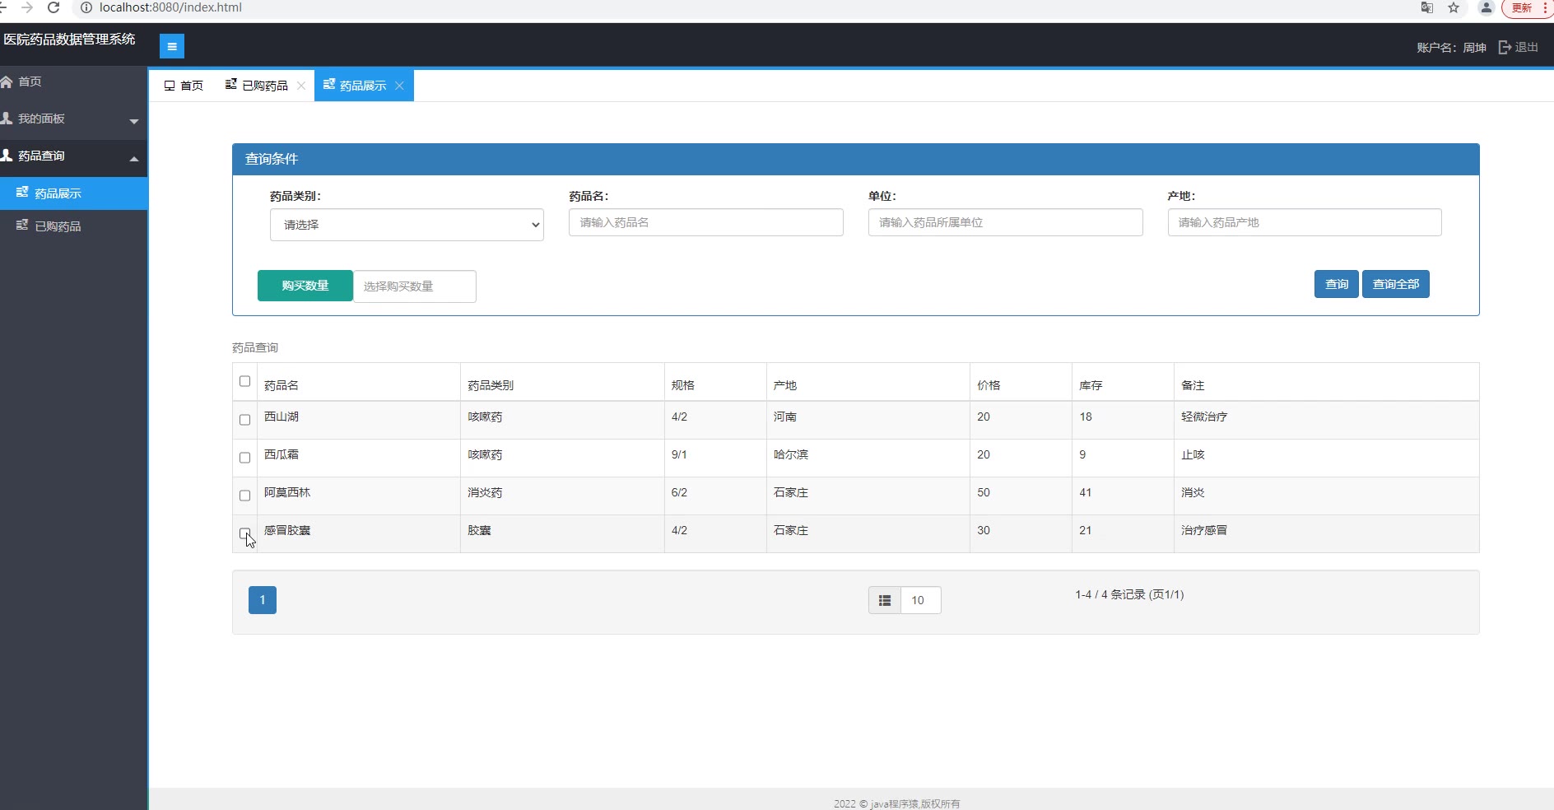Close the 已购药品 tab using its X
Screen dimensions: 1554x810
click(301, 86)
